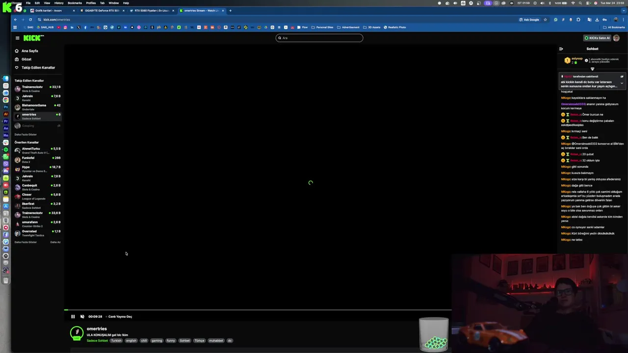This screenshot has width=628, height=353.
Task: Open Canbequit recommended channel
Action: click(x=38, y=187)
